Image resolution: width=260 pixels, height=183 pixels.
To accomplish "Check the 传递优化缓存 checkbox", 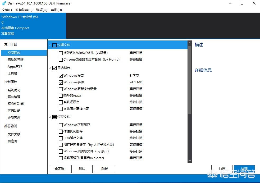I will coord(61,131).
